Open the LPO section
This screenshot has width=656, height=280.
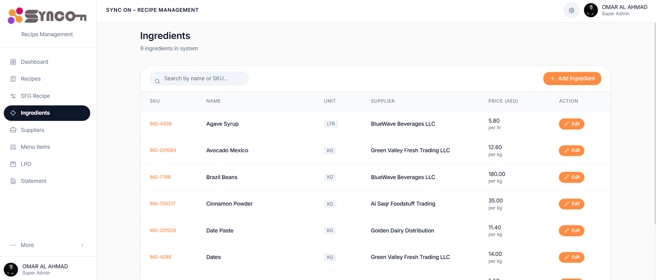(47, 164)
